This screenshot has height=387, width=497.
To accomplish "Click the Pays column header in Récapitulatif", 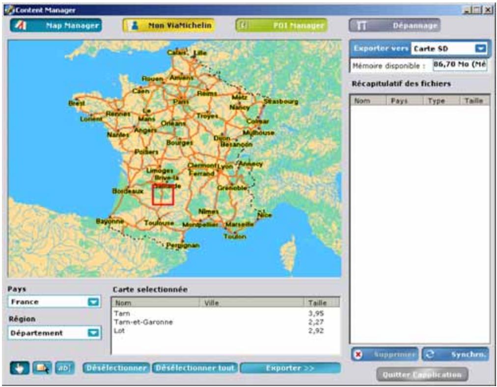I will tap(405, 101).
